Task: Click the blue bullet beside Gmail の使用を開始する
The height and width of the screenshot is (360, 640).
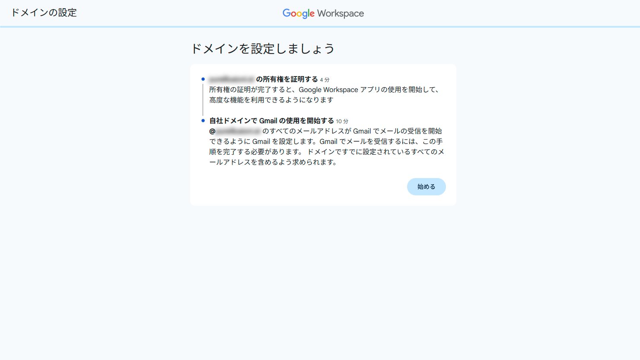Action: (203, 121)
